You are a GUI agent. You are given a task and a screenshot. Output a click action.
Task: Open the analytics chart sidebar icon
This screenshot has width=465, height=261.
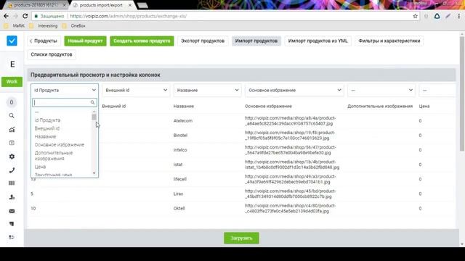click(x=12, y=129)
